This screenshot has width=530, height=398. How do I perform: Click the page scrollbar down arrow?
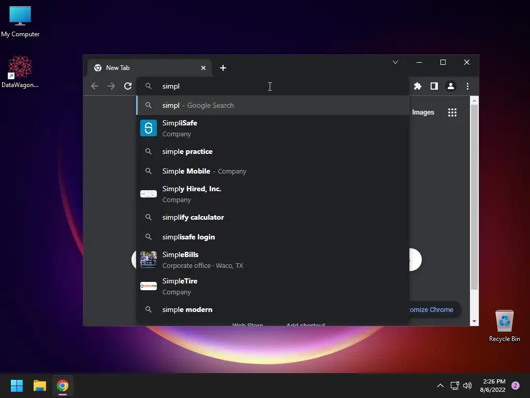point(474,321)
